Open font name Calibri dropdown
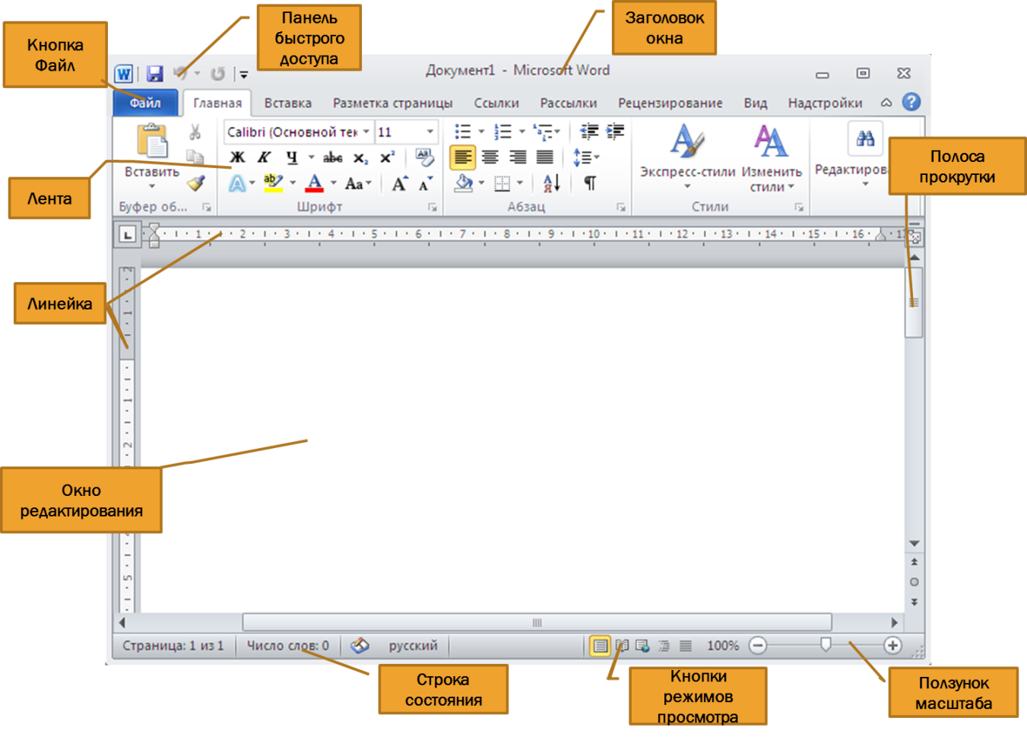The height and width of the screenshot is (737, 1027). point(366,132)
